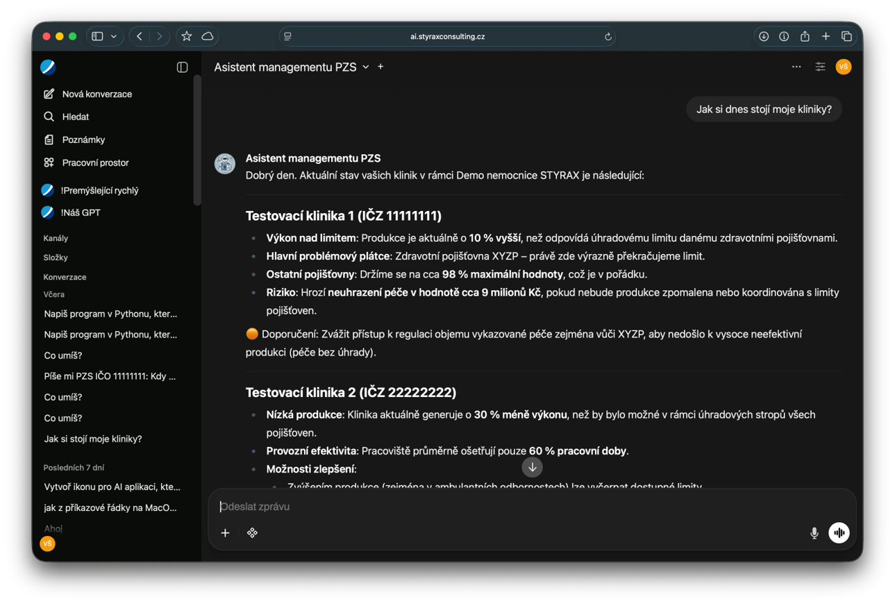Open the '!Premýšlející rychlý' model

tap(99, 190)
